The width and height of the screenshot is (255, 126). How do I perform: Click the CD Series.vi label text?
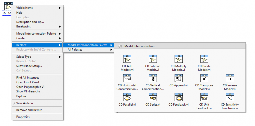click(x=153, y=105)
